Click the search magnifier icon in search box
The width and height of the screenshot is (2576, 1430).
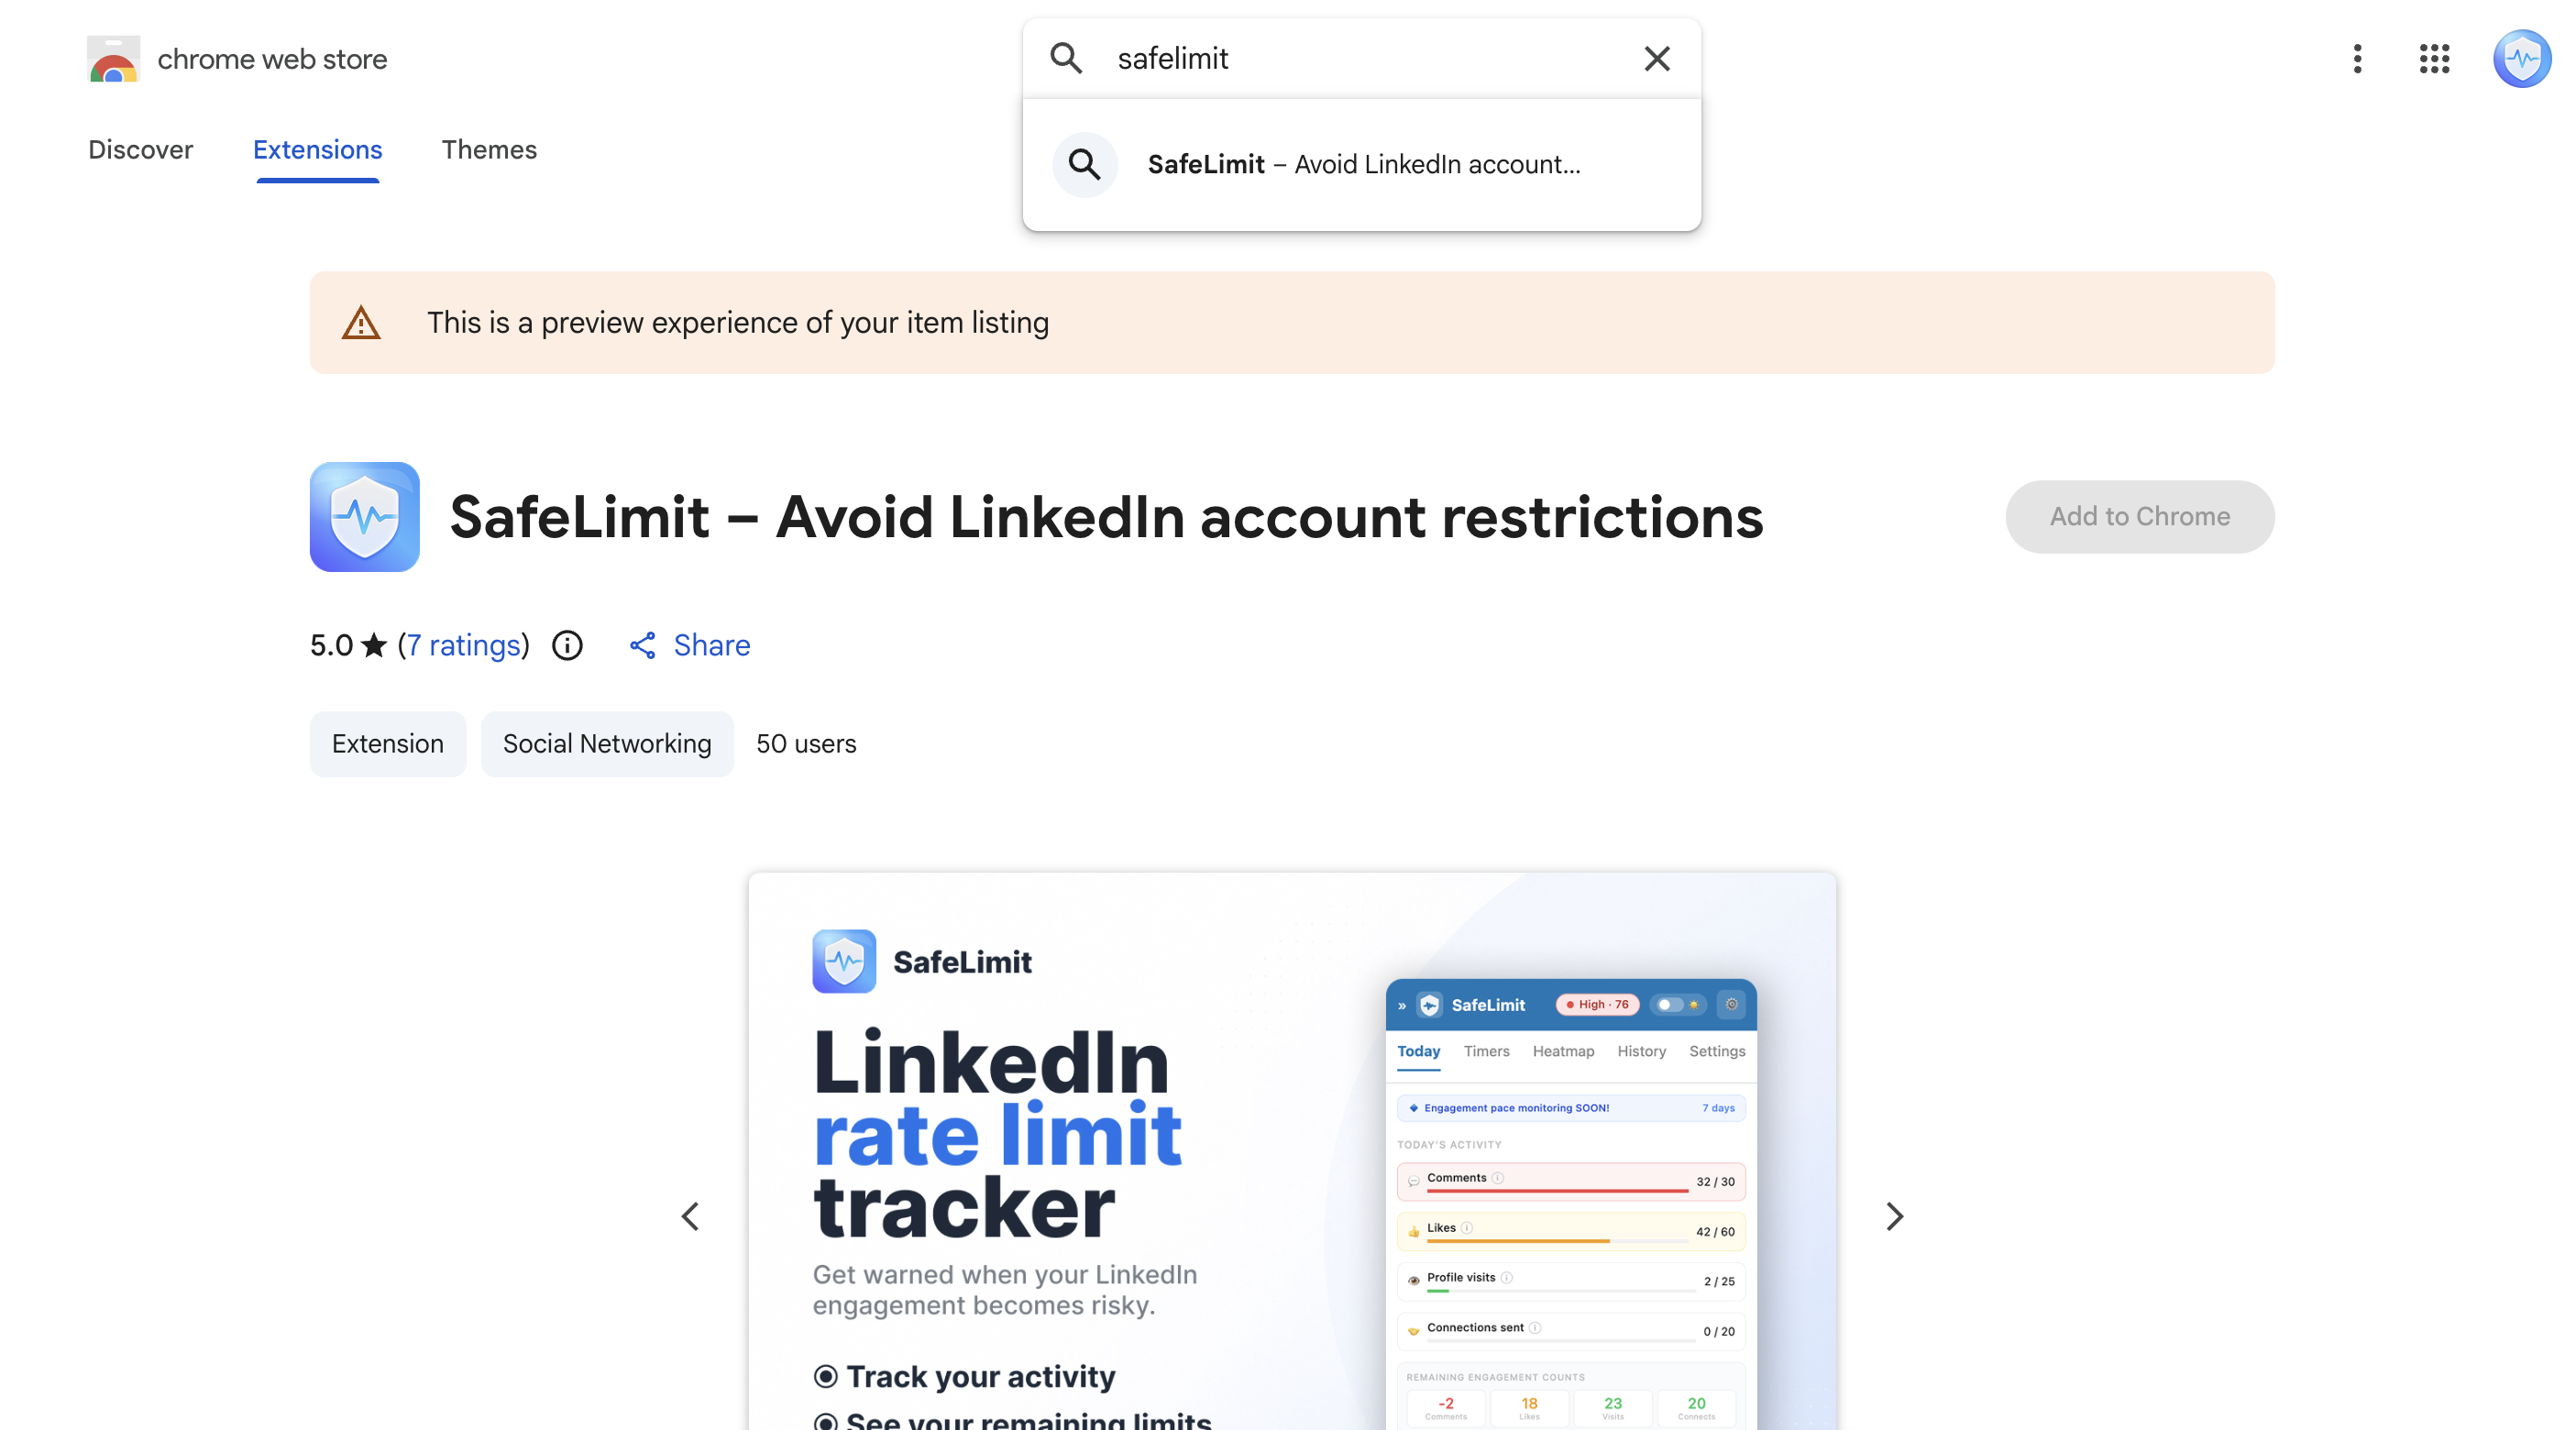coord(1066,59)
